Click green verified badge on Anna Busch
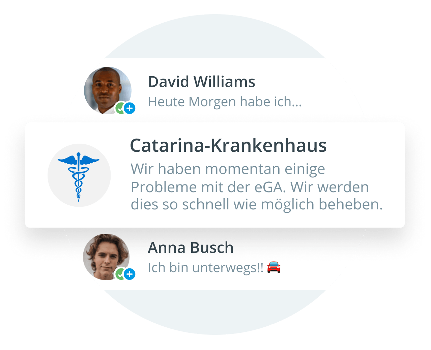Viewport: 431px width, 350px height. pos(120,274)
